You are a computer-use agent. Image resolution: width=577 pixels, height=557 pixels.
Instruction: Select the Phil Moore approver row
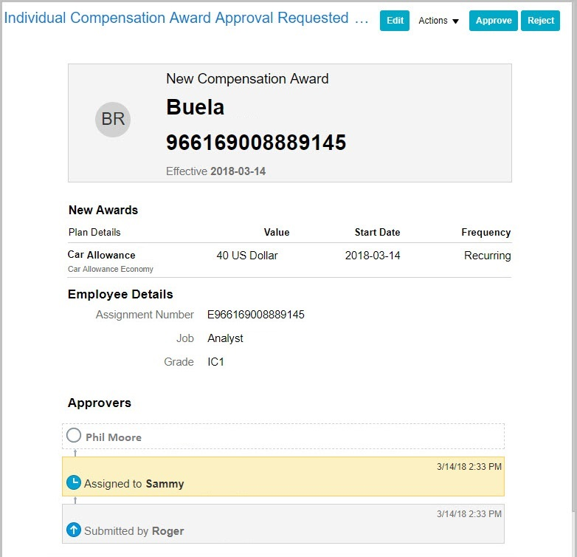(x=283, y=437)
